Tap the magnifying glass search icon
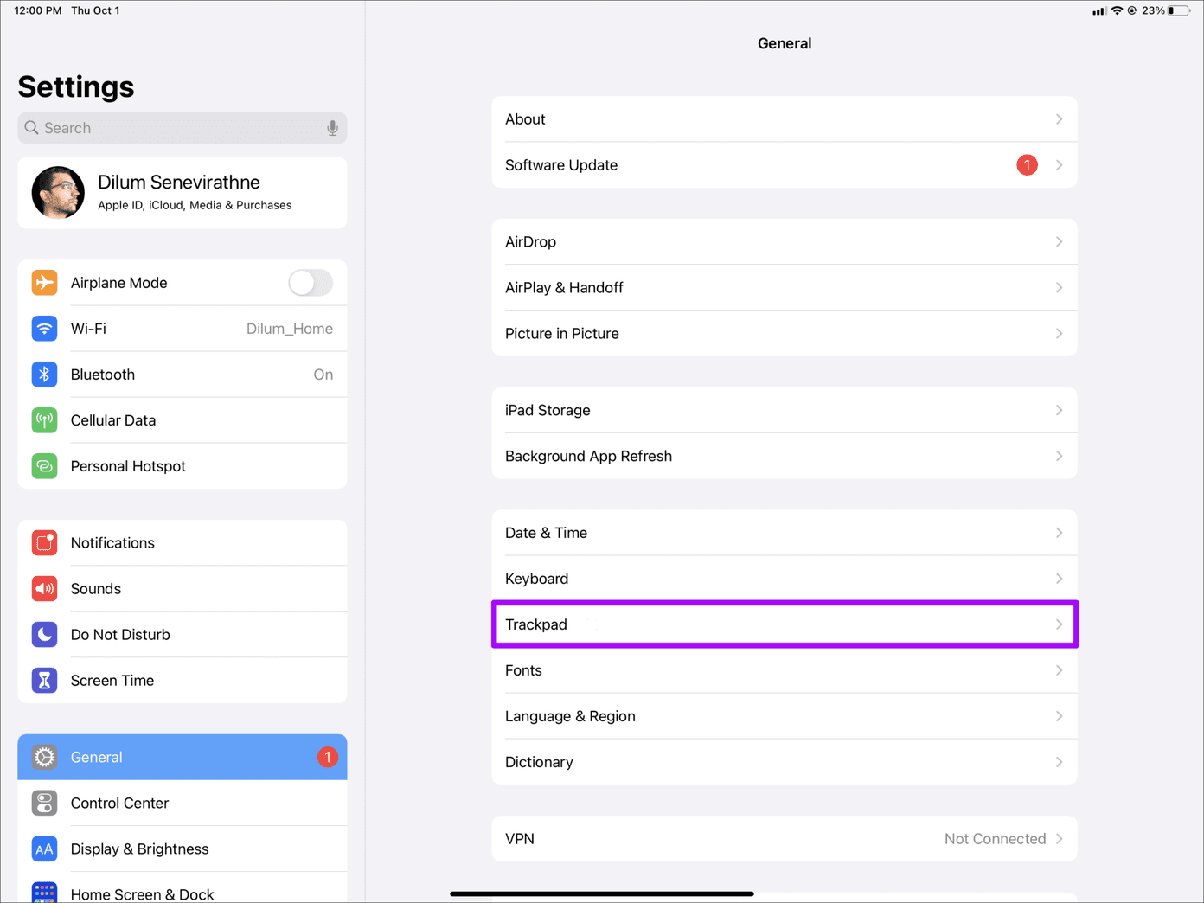Screen dimensions: 1204x903 pos(32,128)
